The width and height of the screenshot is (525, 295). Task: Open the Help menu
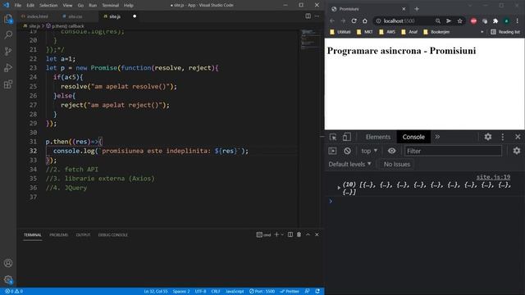click(129, 6)
